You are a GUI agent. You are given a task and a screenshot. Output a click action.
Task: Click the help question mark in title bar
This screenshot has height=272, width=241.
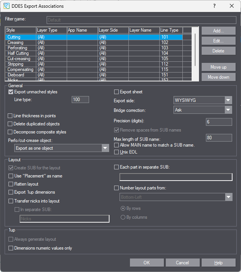tap(214, 6)
